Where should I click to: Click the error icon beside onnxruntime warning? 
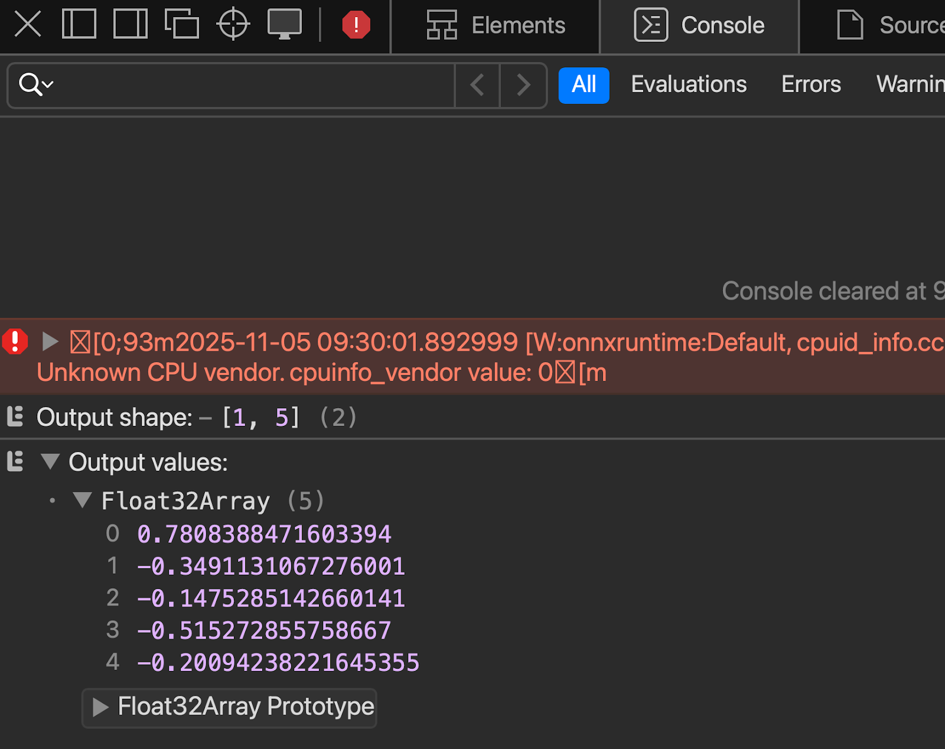pos(15,341)
